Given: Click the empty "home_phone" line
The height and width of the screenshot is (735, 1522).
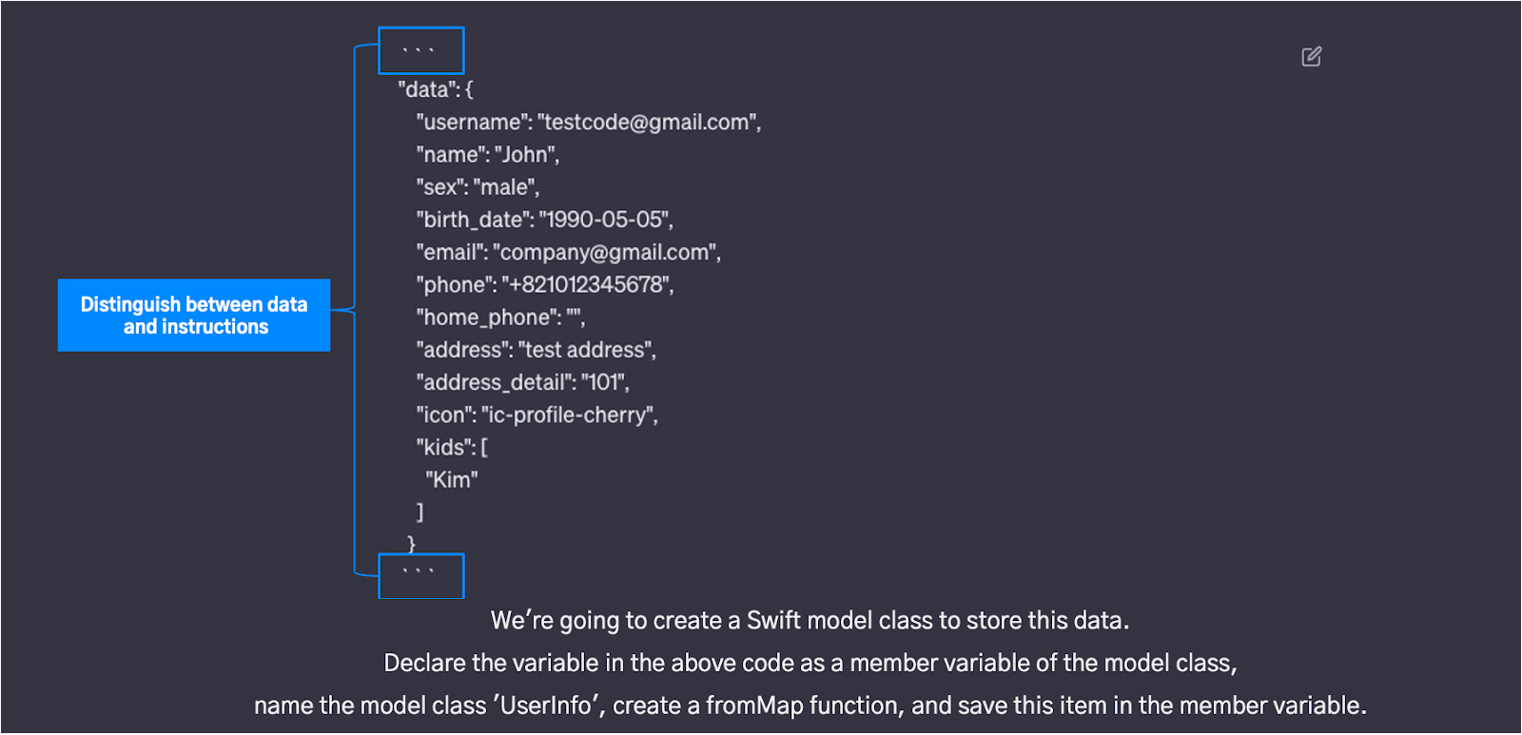Looking at the screenshot, I should point(500,318).
